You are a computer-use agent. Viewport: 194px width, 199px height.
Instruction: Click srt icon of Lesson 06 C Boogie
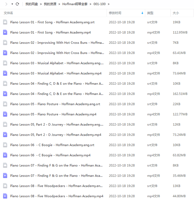click(x=5, y=145)
